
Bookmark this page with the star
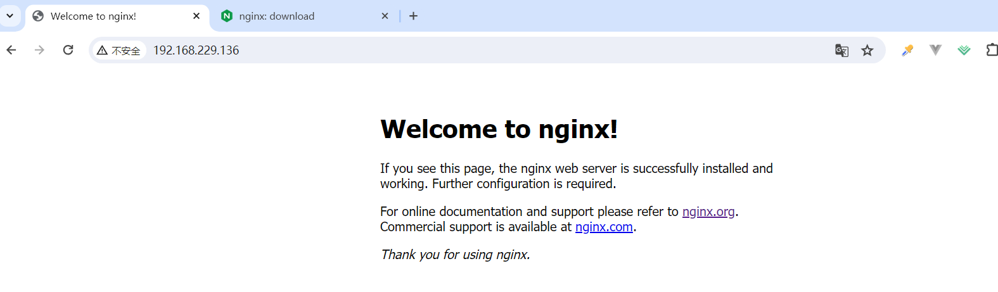867,51
